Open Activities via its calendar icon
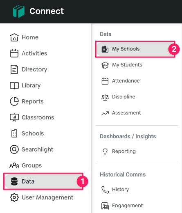The width and height of the screenshot is (182, 213). click(14, 53)
